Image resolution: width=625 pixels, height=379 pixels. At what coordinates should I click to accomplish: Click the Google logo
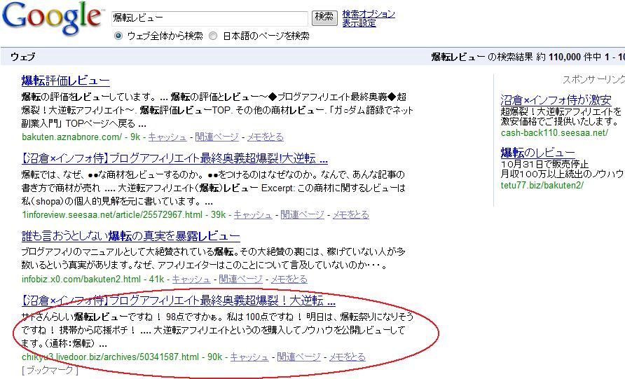tap(52, 18)
